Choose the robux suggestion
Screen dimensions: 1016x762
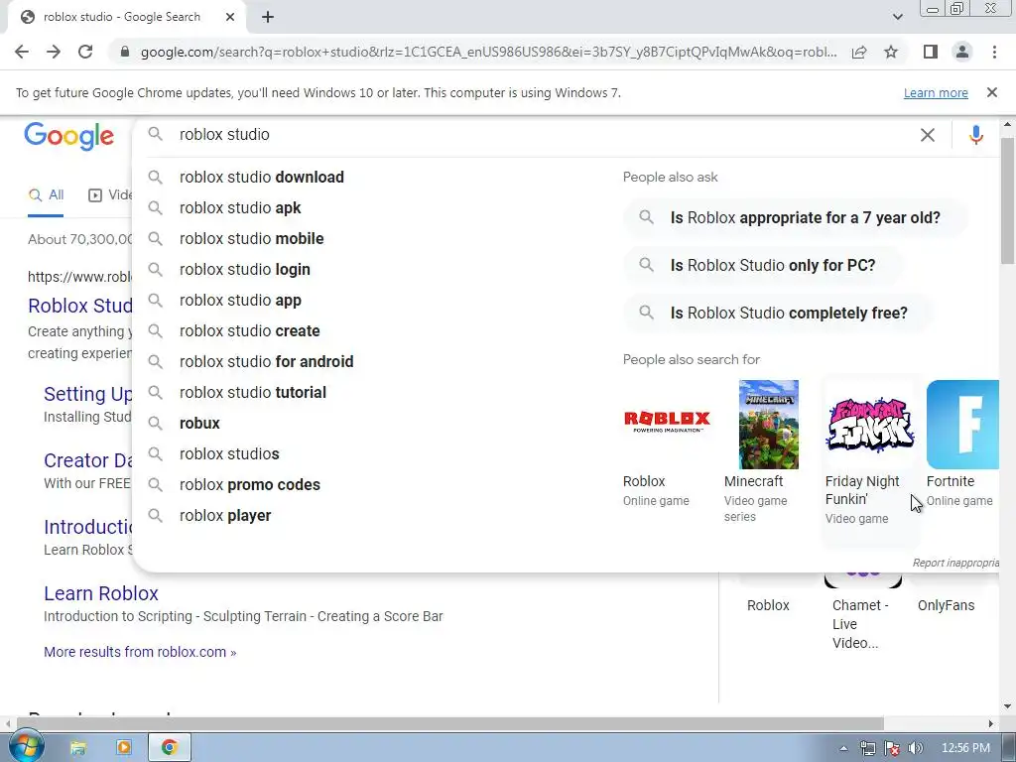(199, 423)
